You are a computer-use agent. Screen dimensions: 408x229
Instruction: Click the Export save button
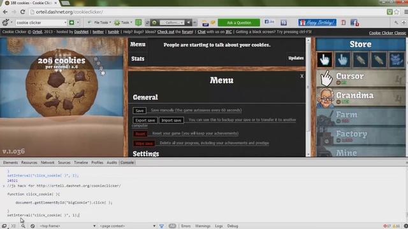pyautogui.click(x=145, y=120)
